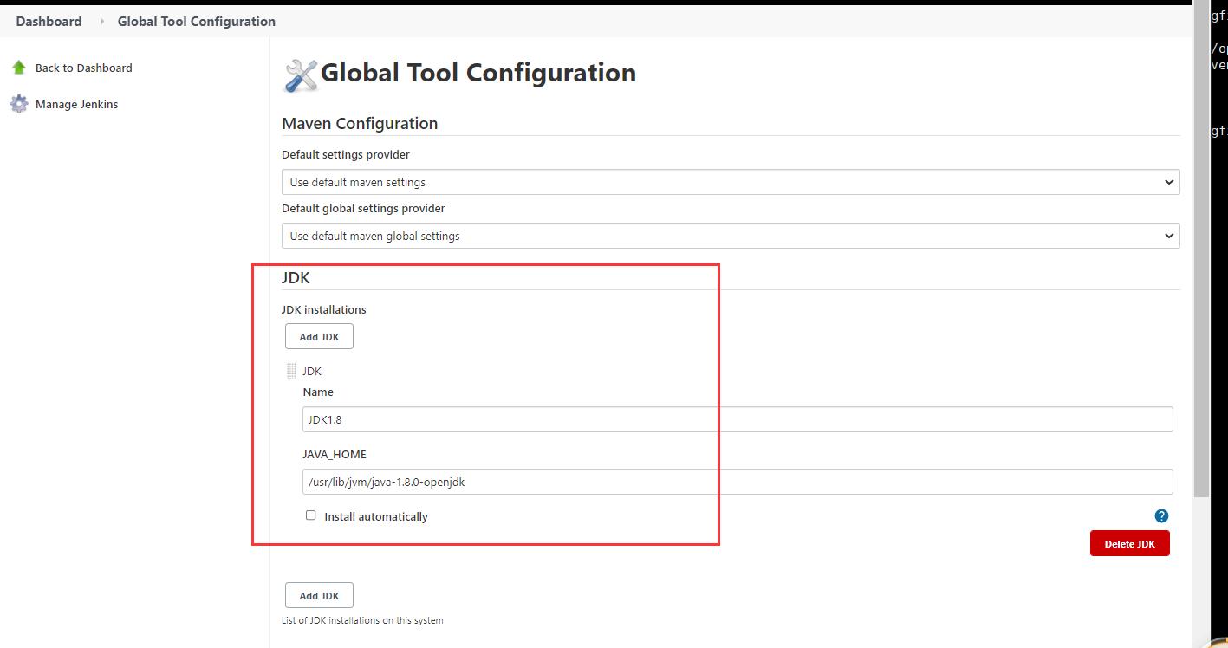Open the Back to Dashboard link

coord(84,68)
